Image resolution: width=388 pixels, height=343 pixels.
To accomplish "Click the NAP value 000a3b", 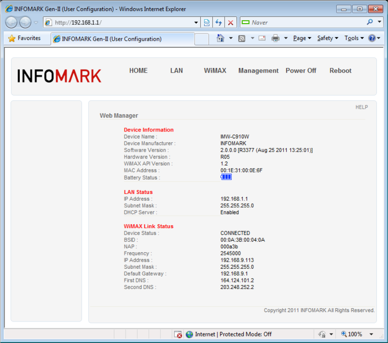I will tap(229, 246).
